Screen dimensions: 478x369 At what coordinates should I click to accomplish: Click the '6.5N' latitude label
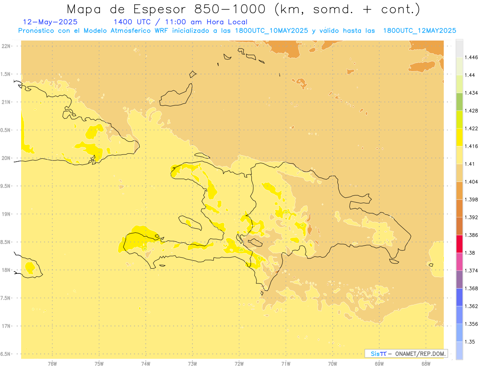[6, 354]
